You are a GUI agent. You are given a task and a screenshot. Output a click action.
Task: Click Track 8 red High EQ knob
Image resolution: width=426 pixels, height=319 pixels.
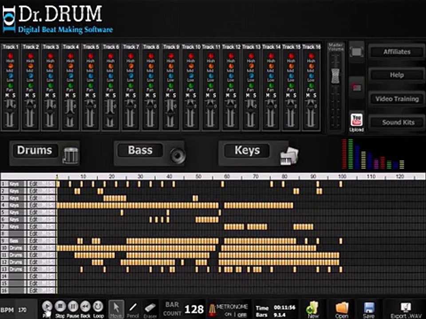pyautogui.click(x=151, y=56)
